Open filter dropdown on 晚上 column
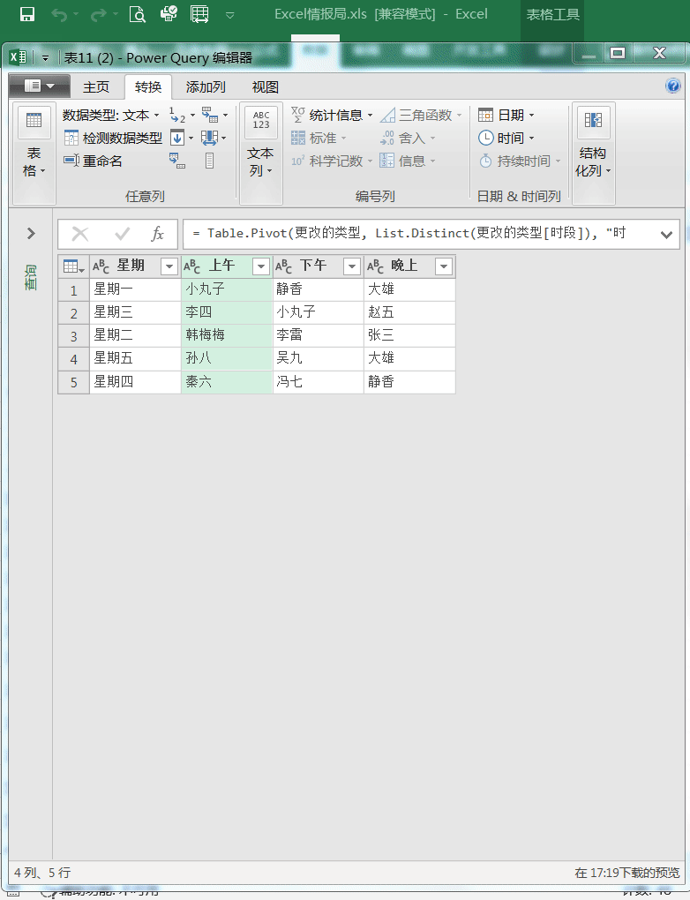This screenshot has height=900, width=690. (443, 266)
